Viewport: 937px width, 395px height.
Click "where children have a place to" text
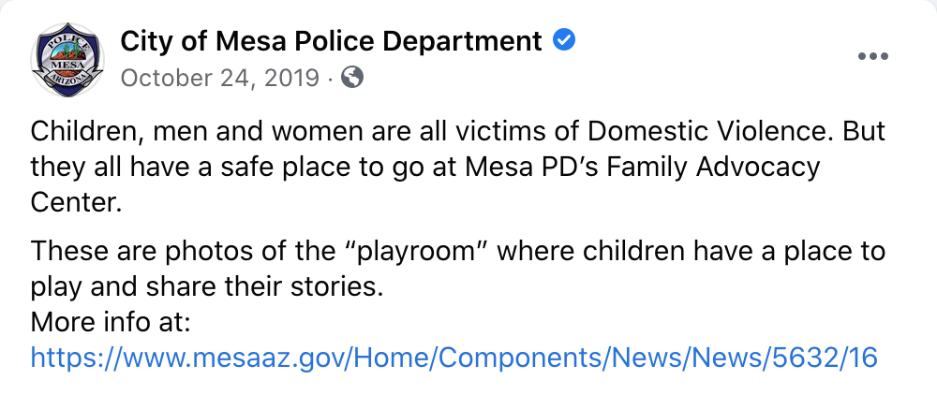pos(692,251)
